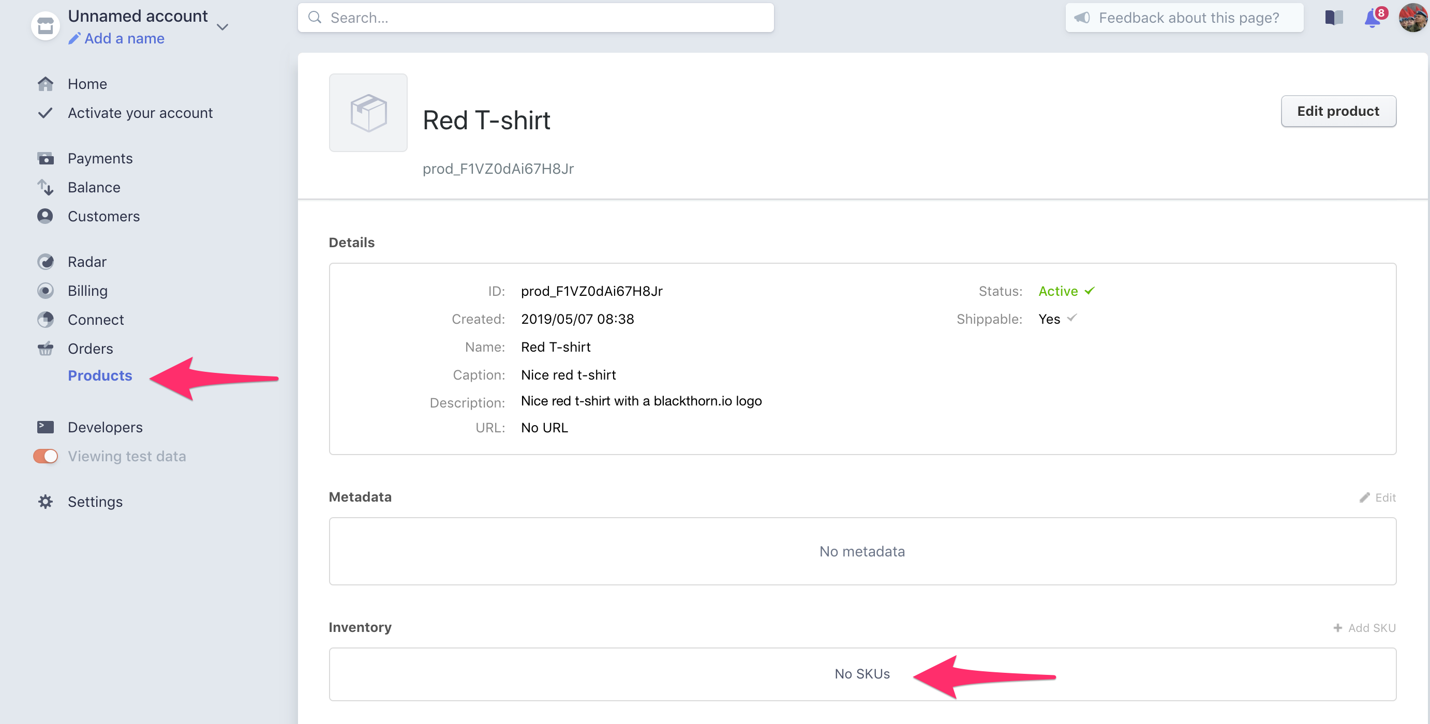Click the Created date 2019/05/07 08:38
1430x724 pixels.
pyautogui.click(x=577, y=319)
